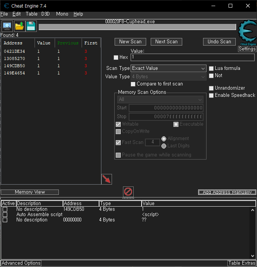This screenshot has height=267, width=257.
Task: Open the File menu
Action: (4, 14)
